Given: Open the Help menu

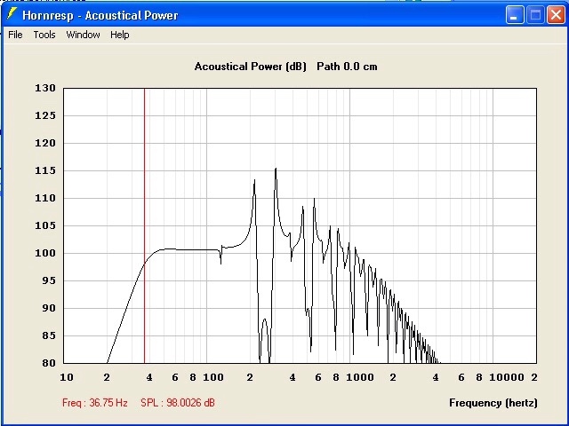Looking at the screenshot, I should [x=119, y=35].
